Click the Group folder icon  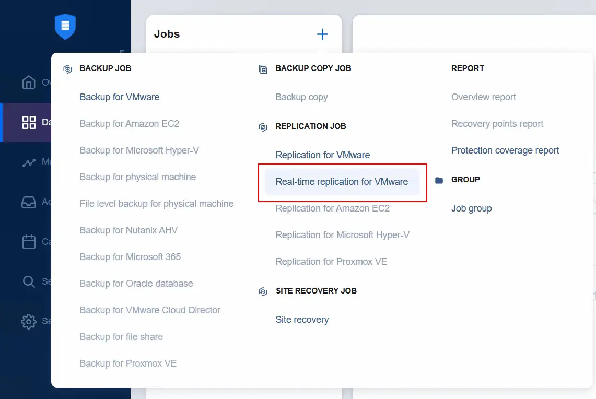[x=439, y=180]
